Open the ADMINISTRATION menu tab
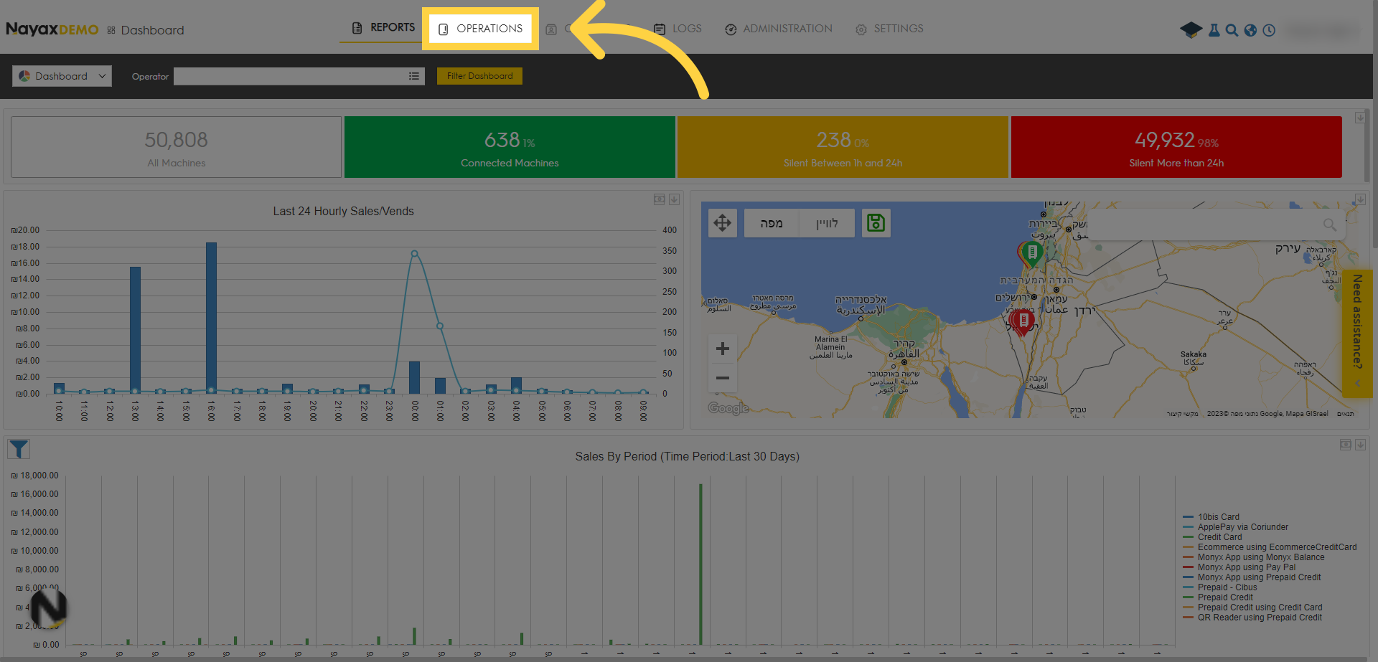 pyautogui.click(x=779, y=29)
